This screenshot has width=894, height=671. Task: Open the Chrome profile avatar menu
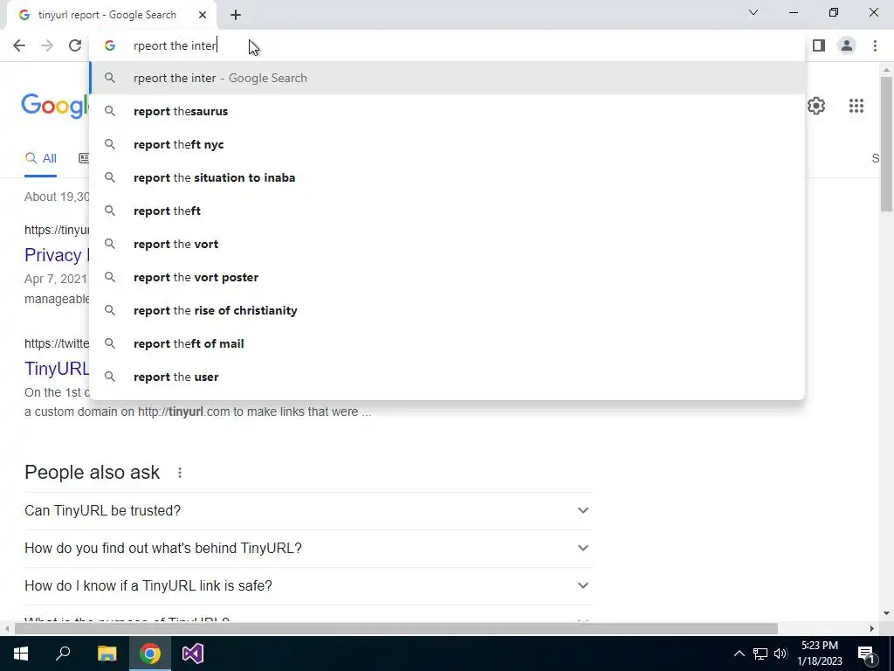coord(847,45)
